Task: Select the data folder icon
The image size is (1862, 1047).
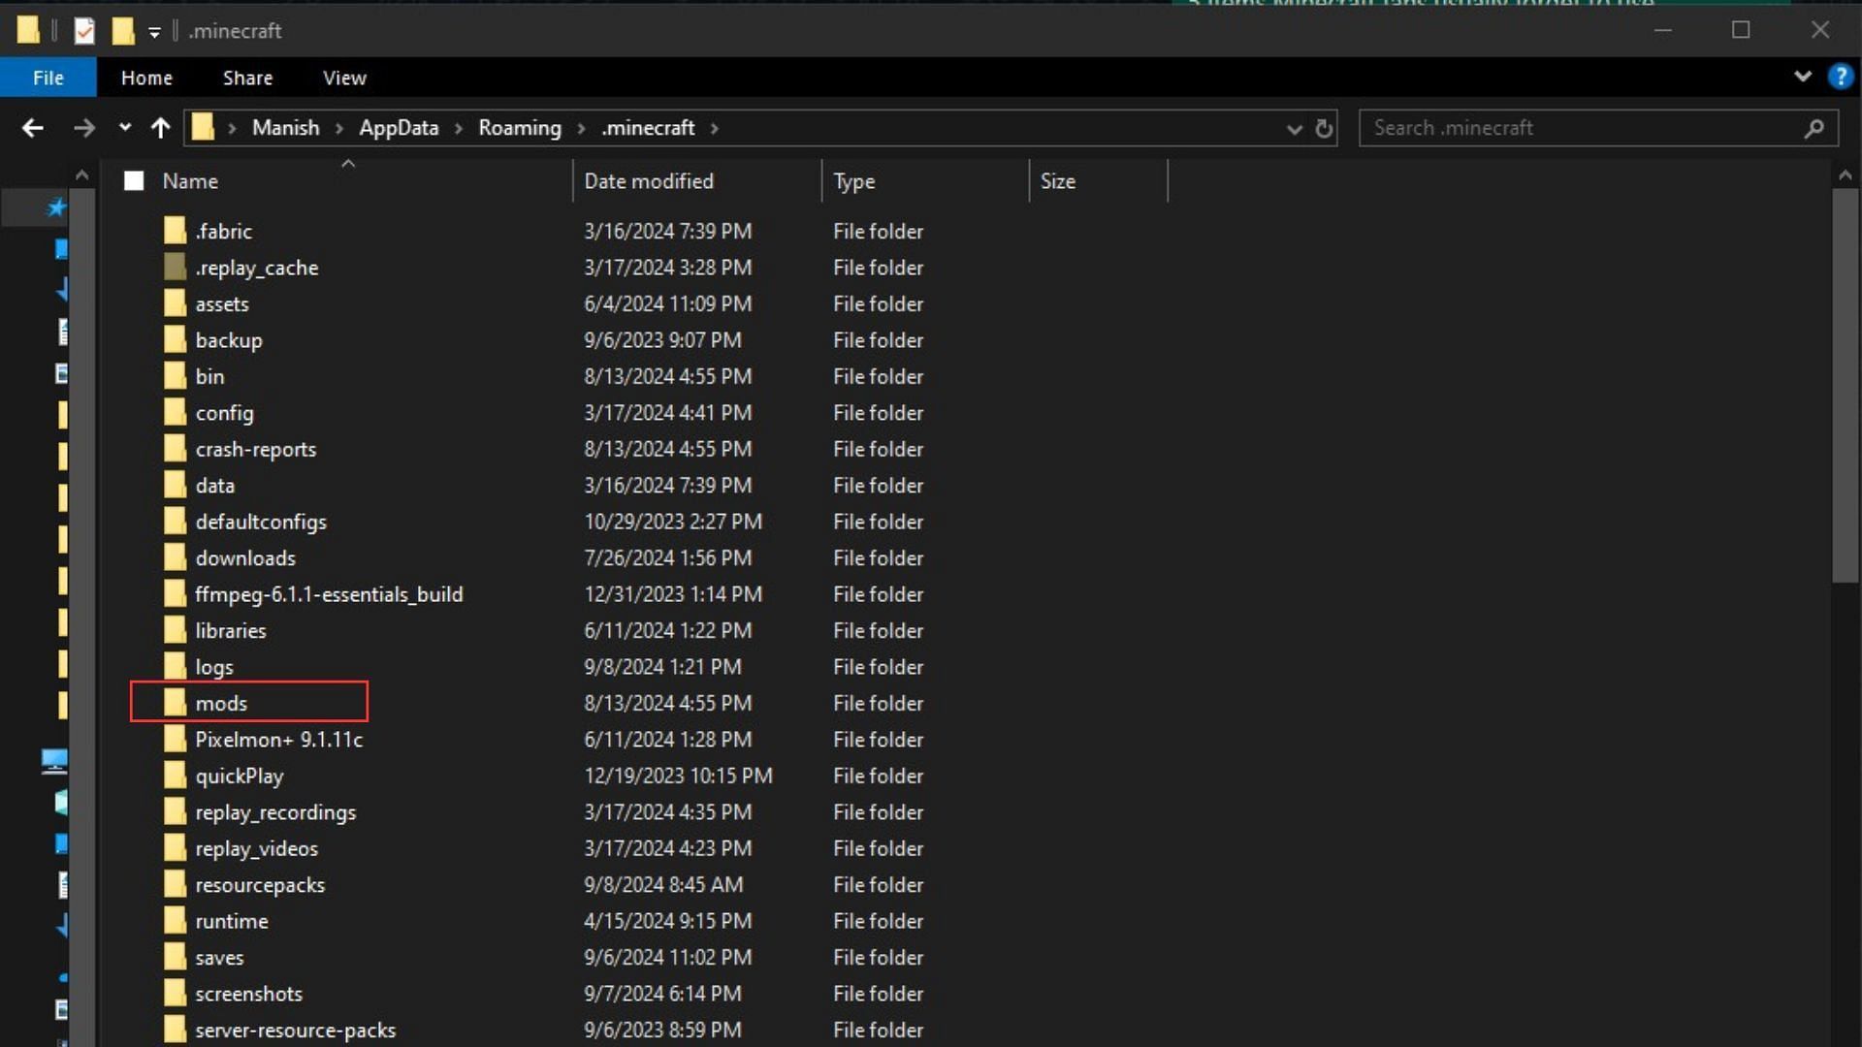Action: pos(175,485)
